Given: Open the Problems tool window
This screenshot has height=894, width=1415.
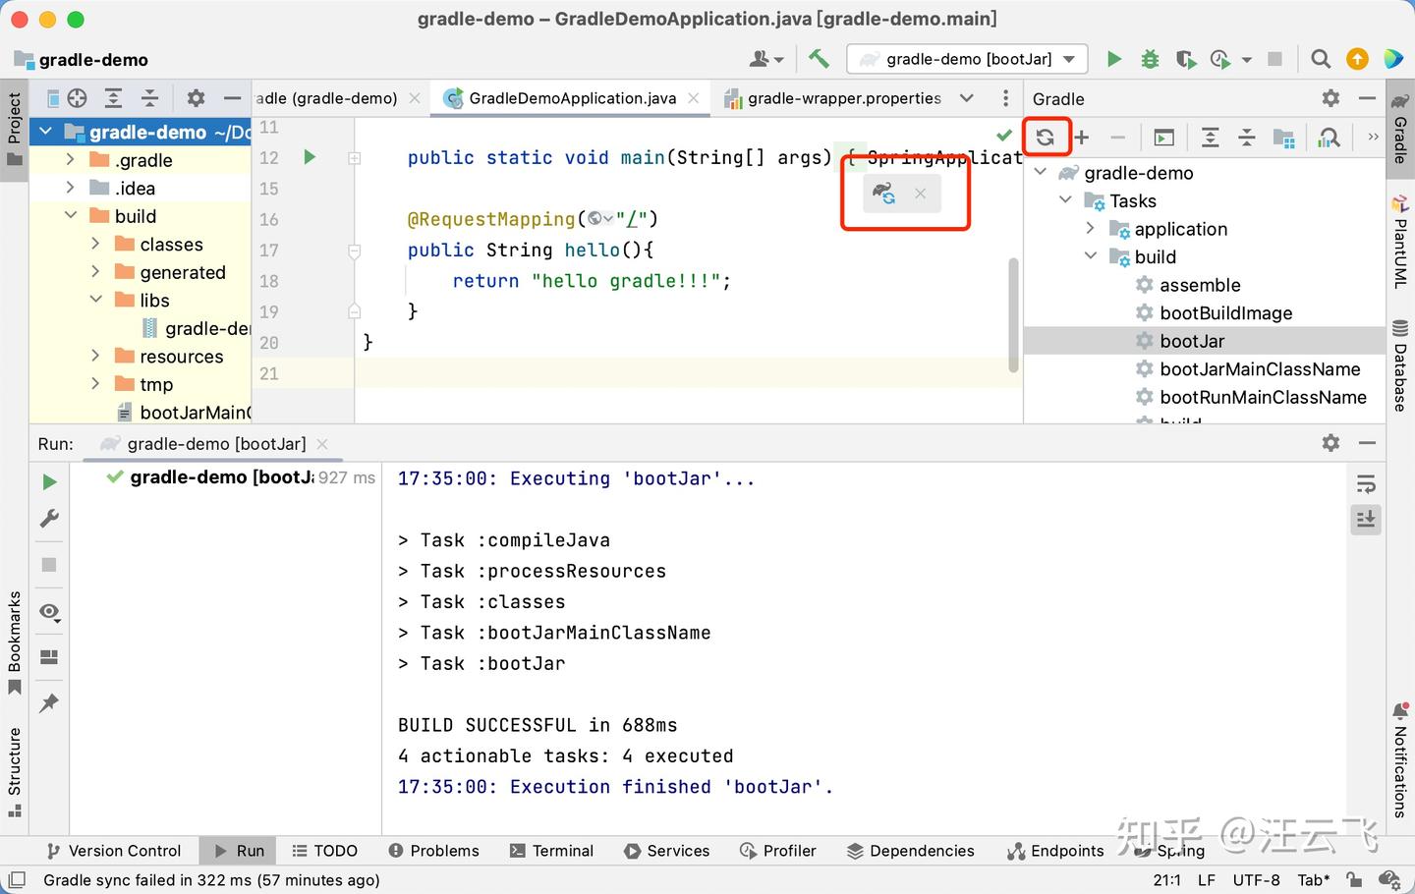Looking at the screenshot, I should click(x=433, y=851).
